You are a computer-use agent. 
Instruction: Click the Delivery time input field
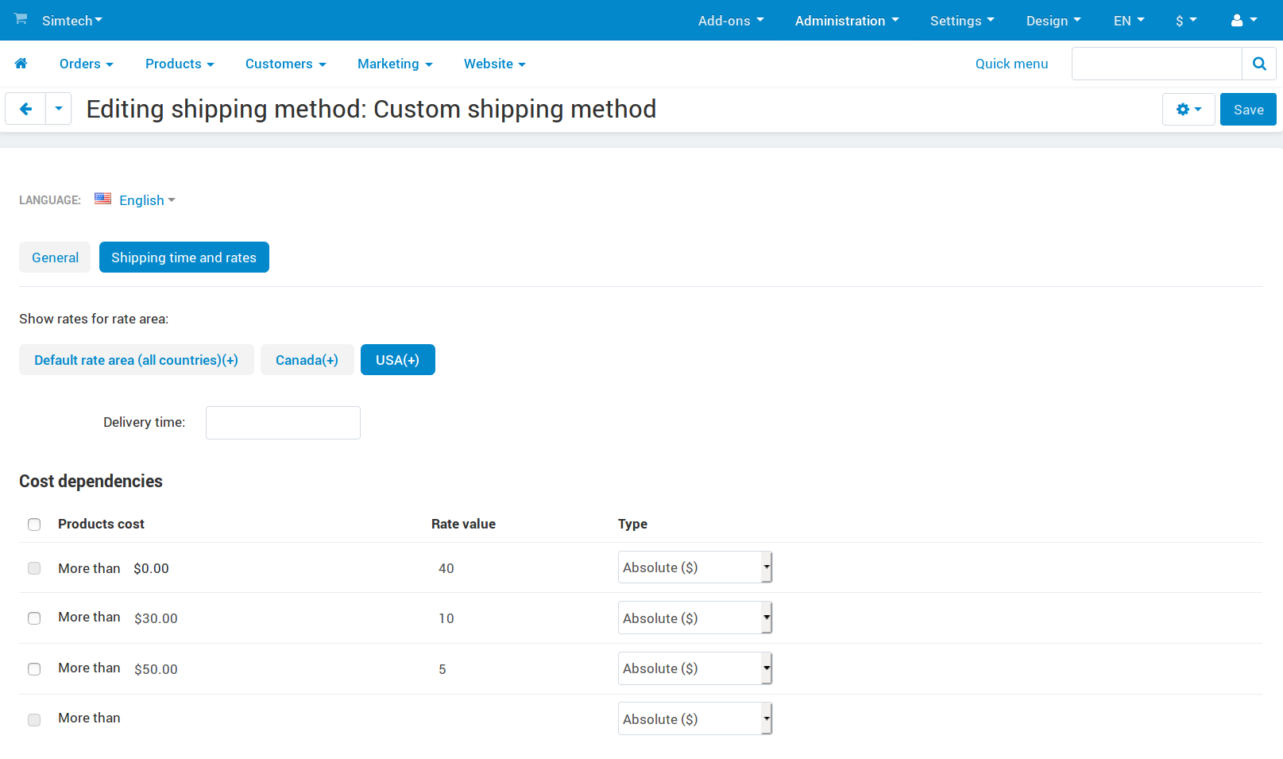pyautogui.click(x=283, y=423)
